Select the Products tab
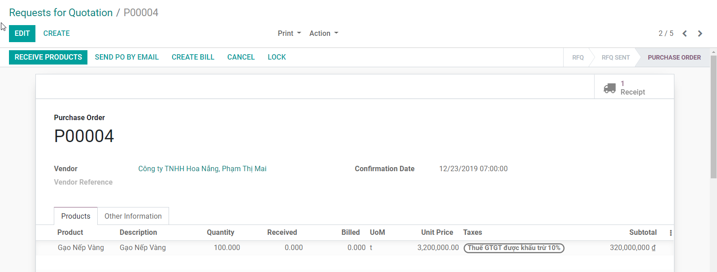Image resolution: width=717 pixels, height=272 pixels. point(75,216)
